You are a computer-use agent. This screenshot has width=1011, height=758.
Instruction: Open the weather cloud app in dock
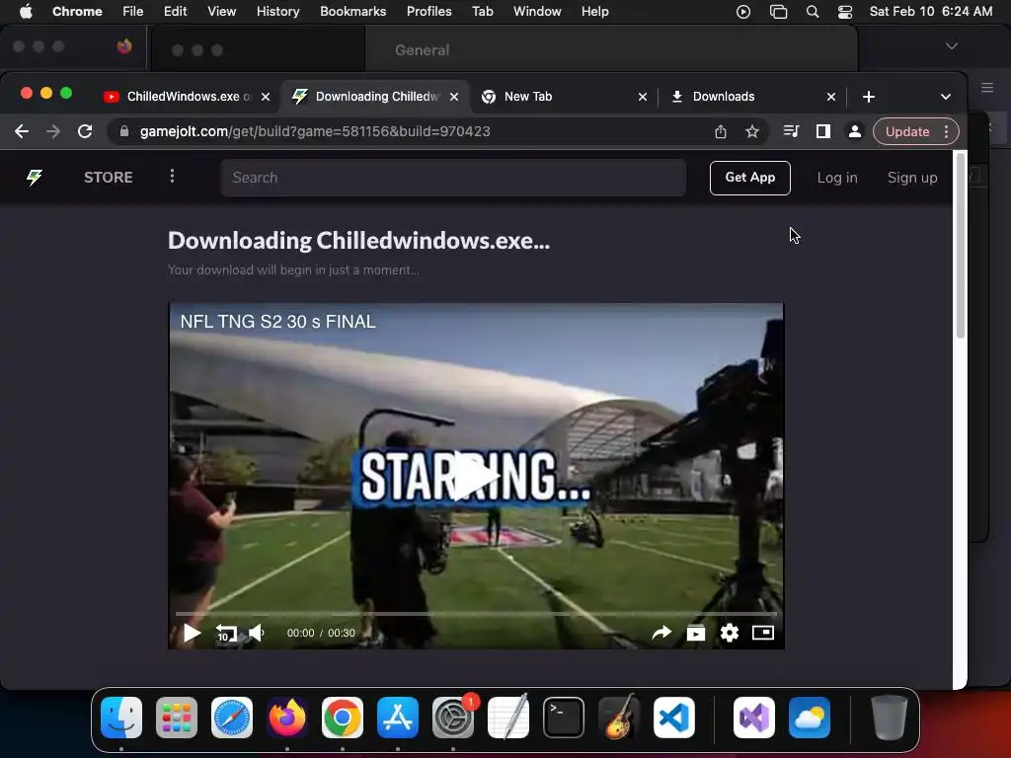[810, 718]
